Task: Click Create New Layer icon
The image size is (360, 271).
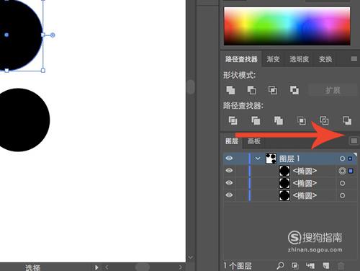Action: tap(326, 265)
